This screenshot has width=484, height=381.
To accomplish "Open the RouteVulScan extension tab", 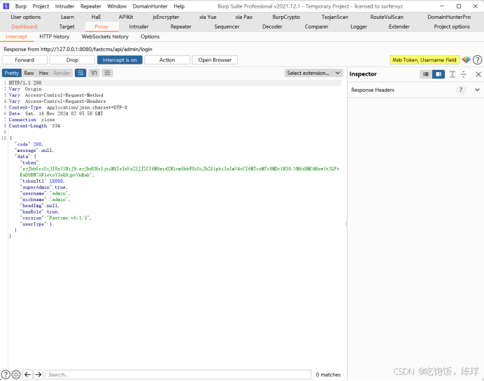I will tap(387, 17).
